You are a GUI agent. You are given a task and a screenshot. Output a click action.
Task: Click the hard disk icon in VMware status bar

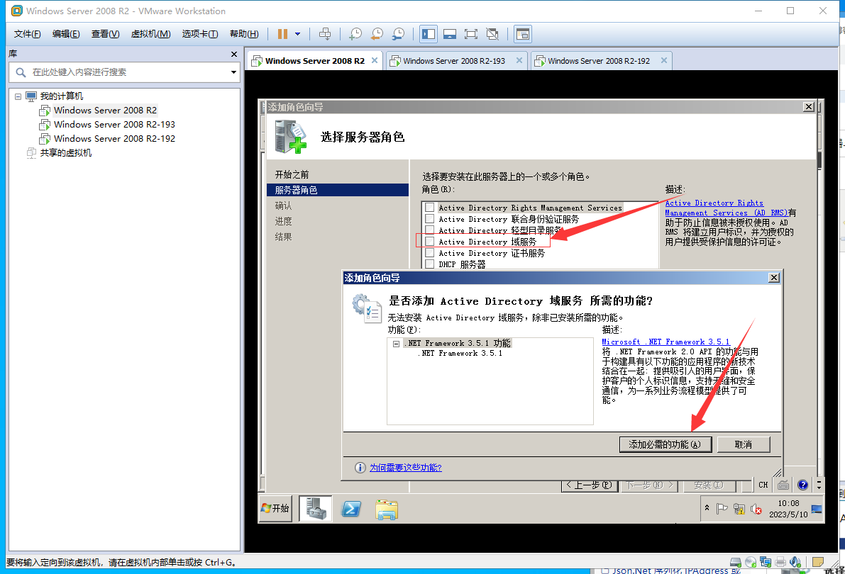(x=735, y=562)
